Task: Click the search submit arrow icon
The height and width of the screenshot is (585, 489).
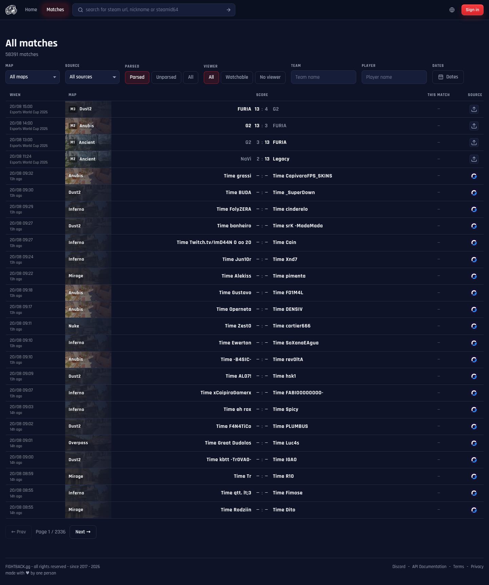Action: click(x=229, y=10)
